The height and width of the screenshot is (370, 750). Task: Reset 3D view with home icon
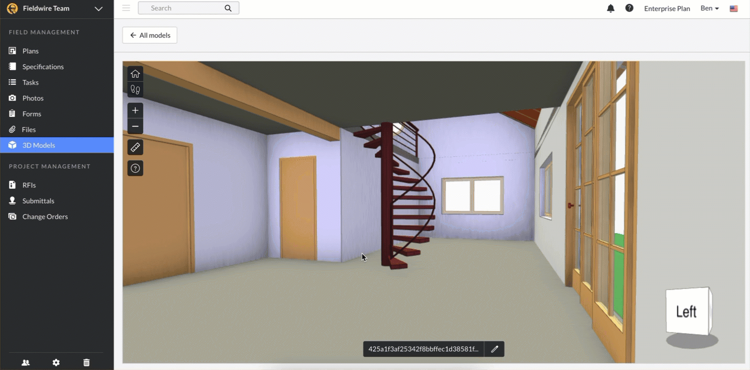pos(135,74)
